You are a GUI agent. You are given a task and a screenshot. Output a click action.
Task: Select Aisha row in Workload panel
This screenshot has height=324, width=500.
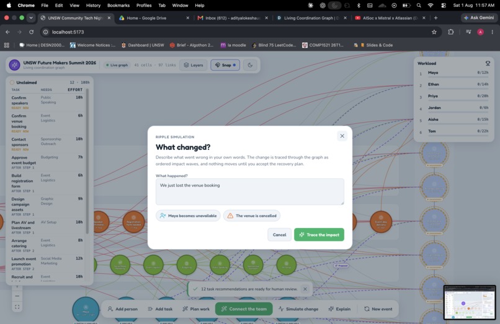click(x=453, y=120)
